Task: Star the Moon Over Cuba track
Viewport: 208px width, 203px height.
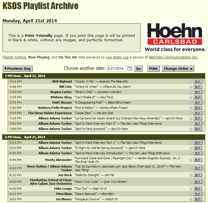Action: coord(191,182)
